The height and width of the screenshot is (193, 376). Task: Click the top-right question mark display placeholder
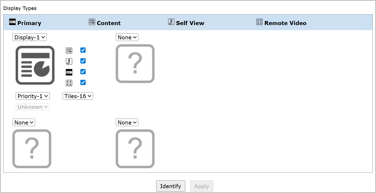pyautogui.click(x=135, y=64)
